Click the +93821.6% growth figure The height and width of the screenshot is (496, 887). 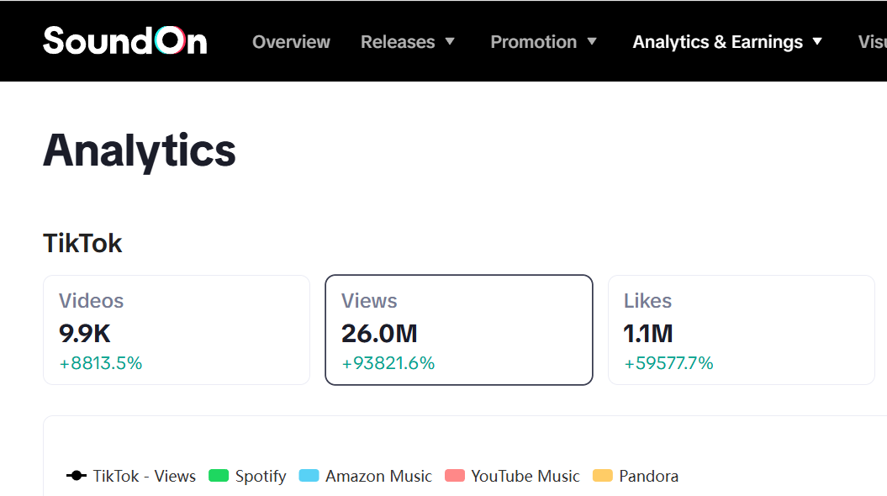[388, 363]
